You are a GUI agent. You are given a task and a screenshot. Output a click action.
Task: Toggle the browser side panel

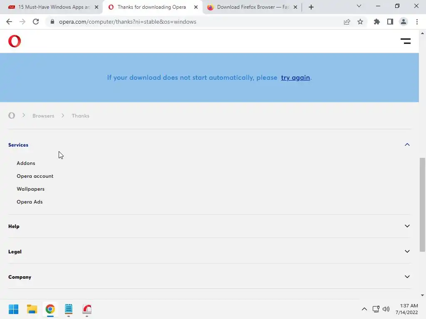pyautogui.click(x=390, y=22)
